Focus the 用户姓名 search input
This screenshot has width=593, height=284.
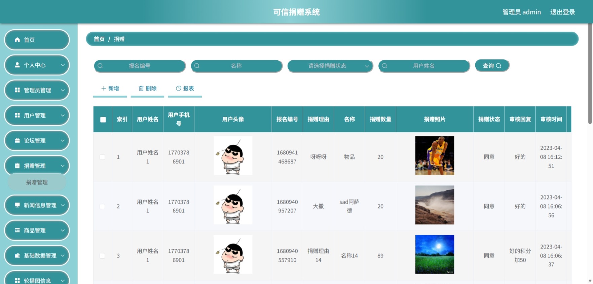[424, 66]
